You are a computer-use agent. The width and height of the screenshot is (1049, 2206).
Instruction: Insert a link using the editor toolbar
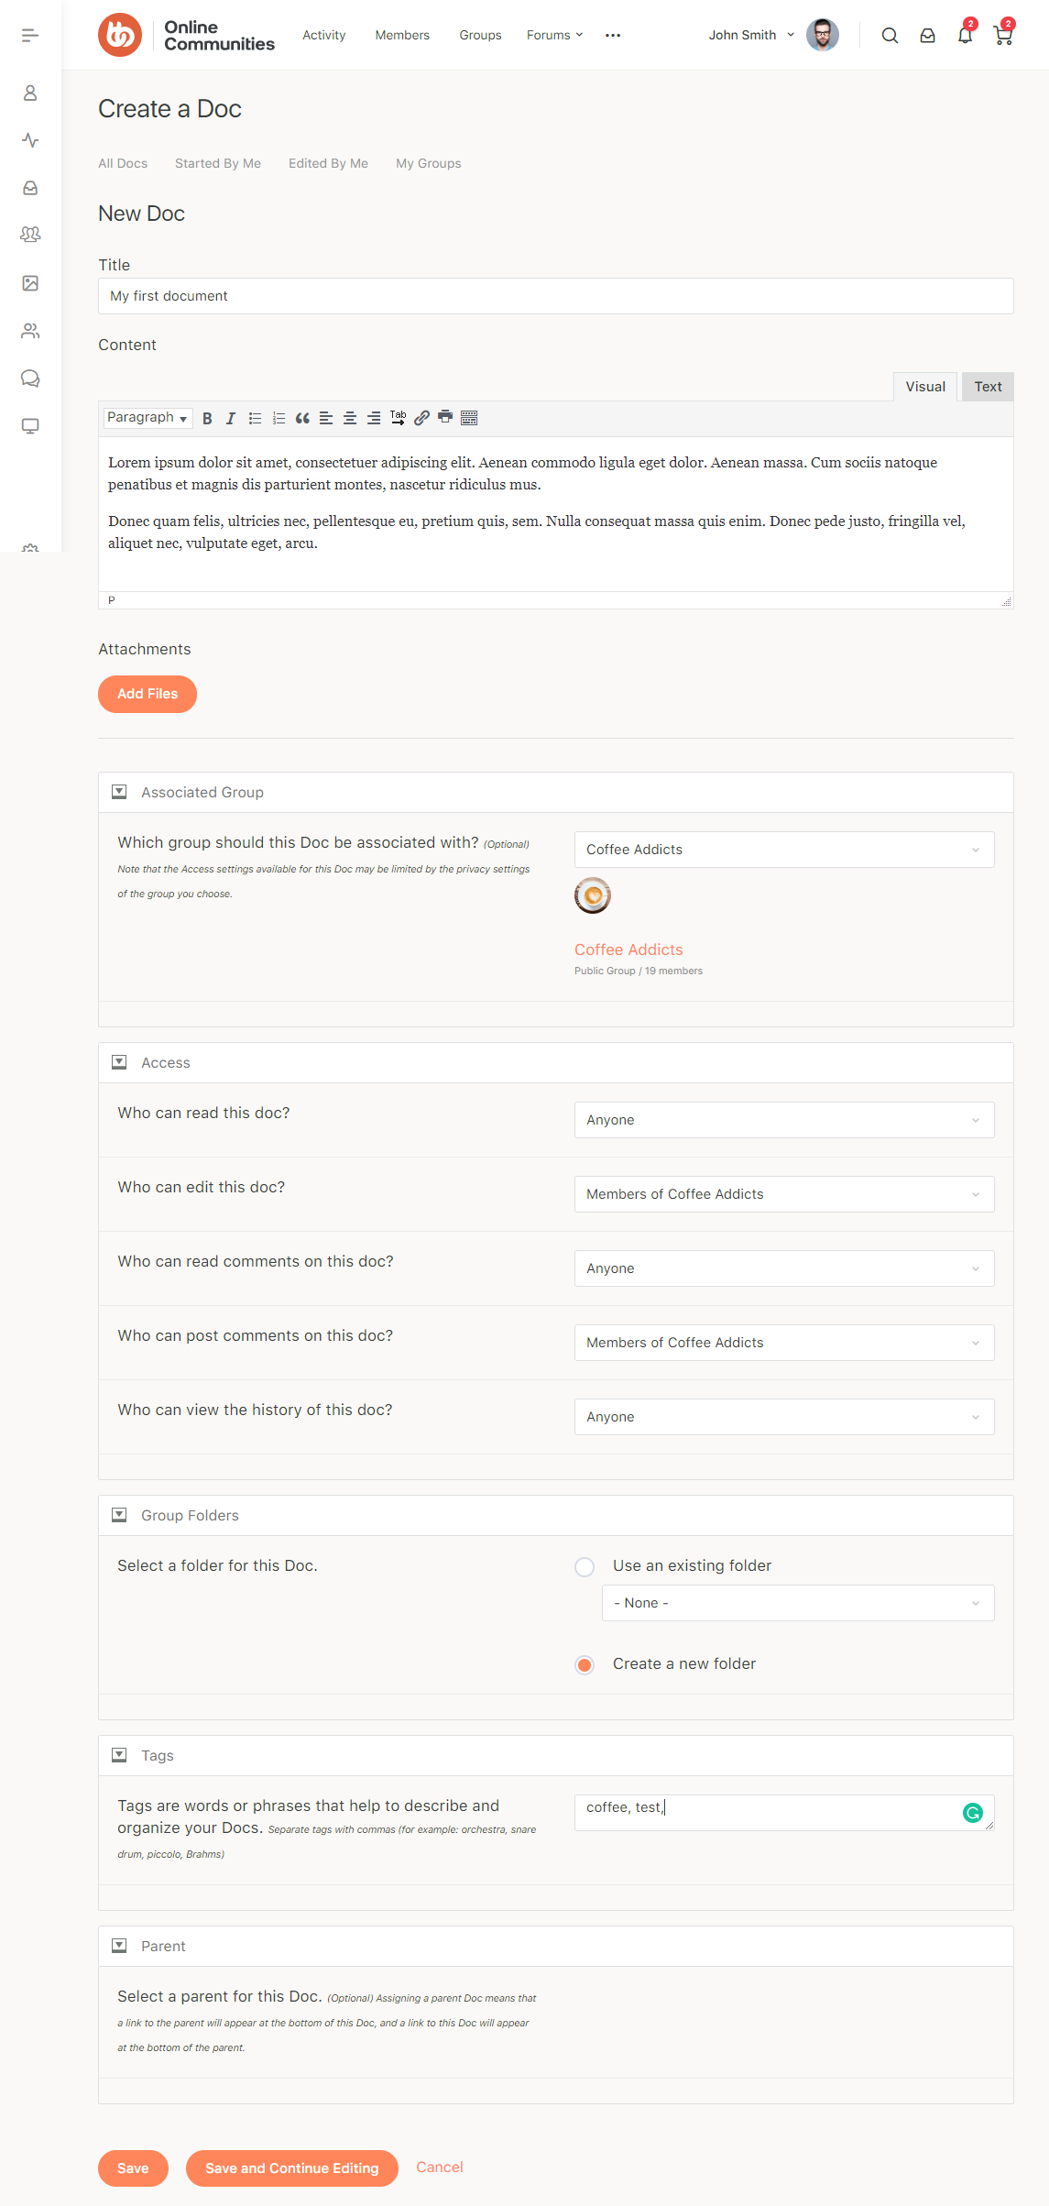coord(421,418)
